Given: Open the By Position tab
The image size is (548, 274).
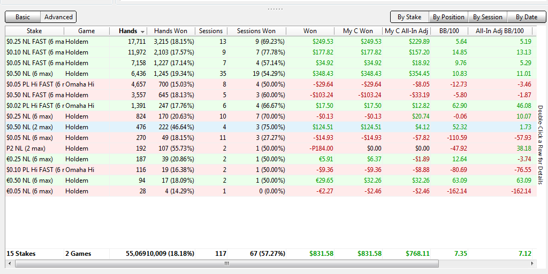Looking at the screenshot, I should (448, 17).
